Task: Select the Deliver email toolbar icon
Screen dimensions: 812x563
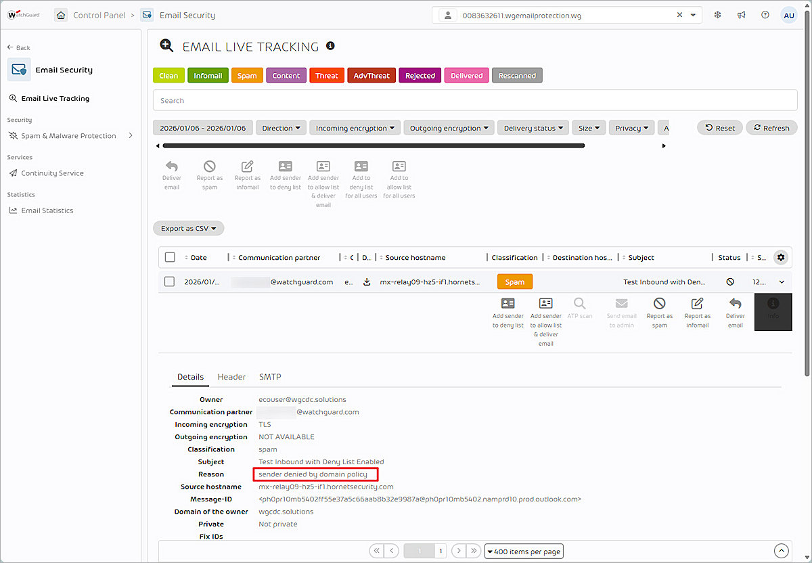Action: [x=172, y=175]
